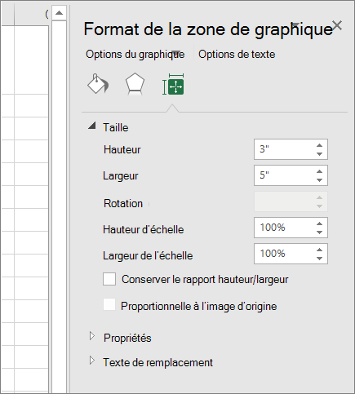The height and width of the screenshot is (394, 355).
Task: Decrease Largeur de l'échelle with down arrow
Action: pyautogui.click(x=319, y=259)
